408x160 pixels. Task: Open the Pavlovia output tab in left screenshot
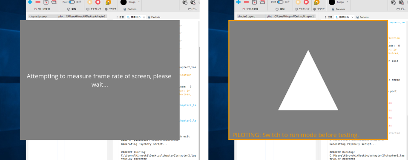pyautogui.click(x=154, y=17)
